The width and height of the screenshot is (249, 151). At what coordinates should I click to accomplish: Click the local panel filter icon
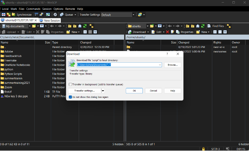pos(42,26)
